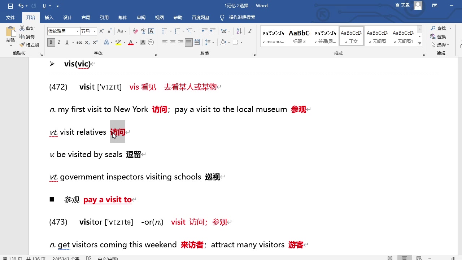Click the zoom slider in status bar
The height and width of the screenshot is (260, 462).
coord(444,258)
